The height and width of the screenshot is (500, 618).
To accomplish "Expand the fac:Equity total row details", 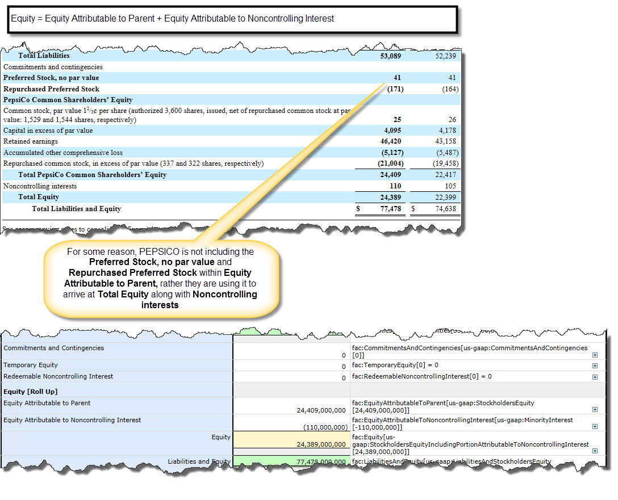I will pos(595,451).
